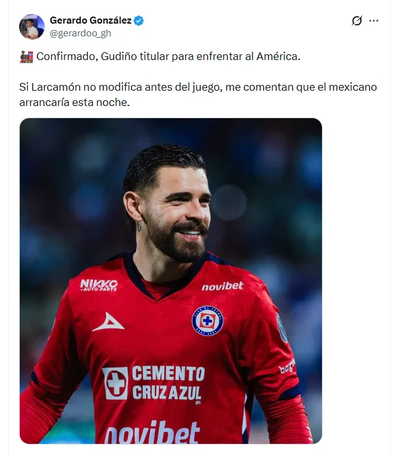Click the Nikko Auto-Parts logo on shoulder
The image size is (394, 456).
click(x=99, y=285)
